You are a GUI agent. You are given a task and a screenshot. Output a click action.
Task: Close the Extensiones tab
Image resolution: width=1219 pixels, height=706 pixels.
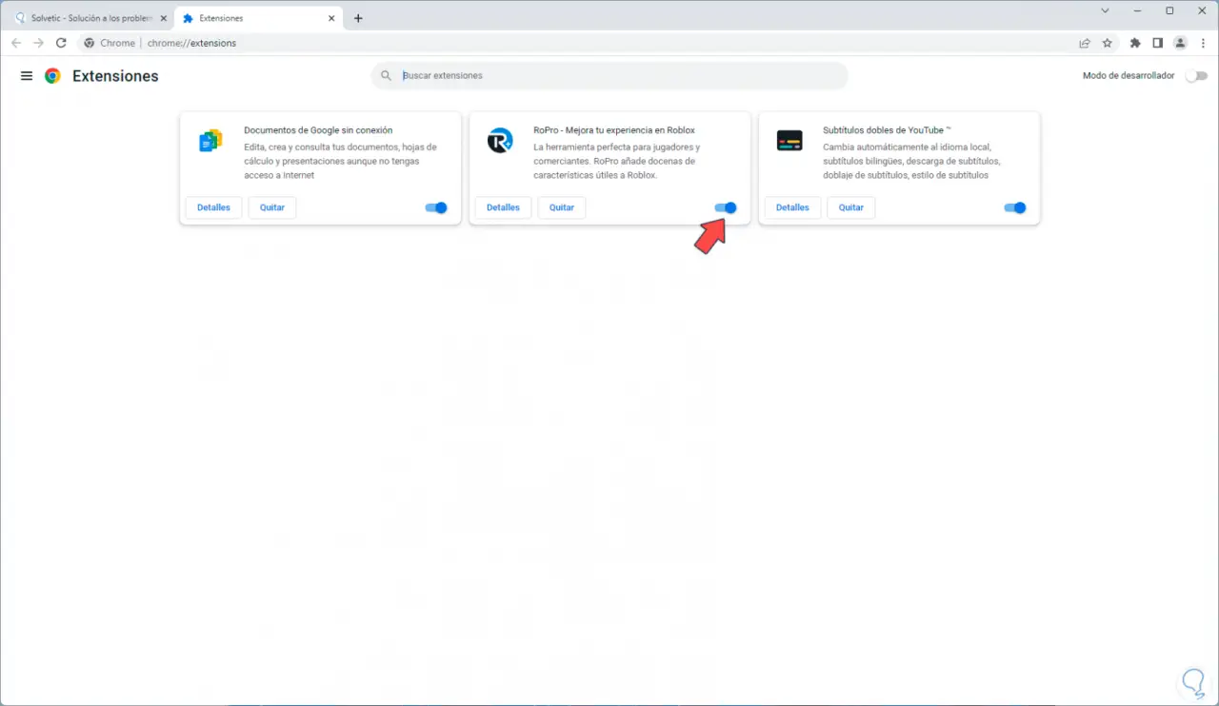pyautogui.click(x=331, y=18)
